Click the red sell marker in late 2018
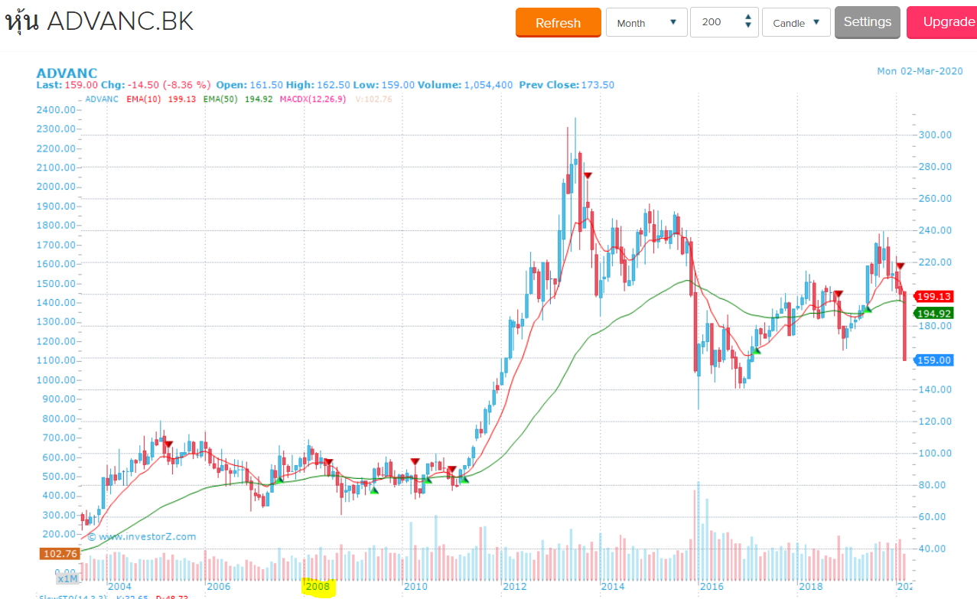 click(x=839, y=294)
